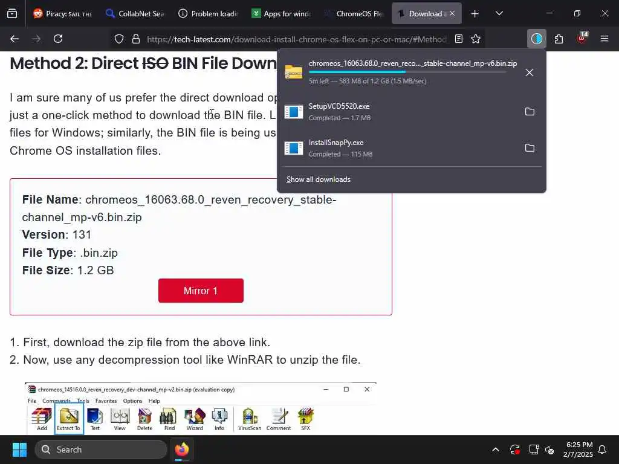This screenshot has width=619, height=464.
Task: Click the forward navigation arrow
Action: [x=36, y=39]
